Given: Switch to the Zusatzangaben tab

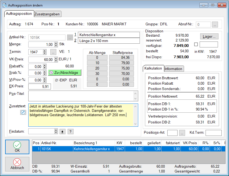Looking at the screenshot, I should tap(47, 14).
